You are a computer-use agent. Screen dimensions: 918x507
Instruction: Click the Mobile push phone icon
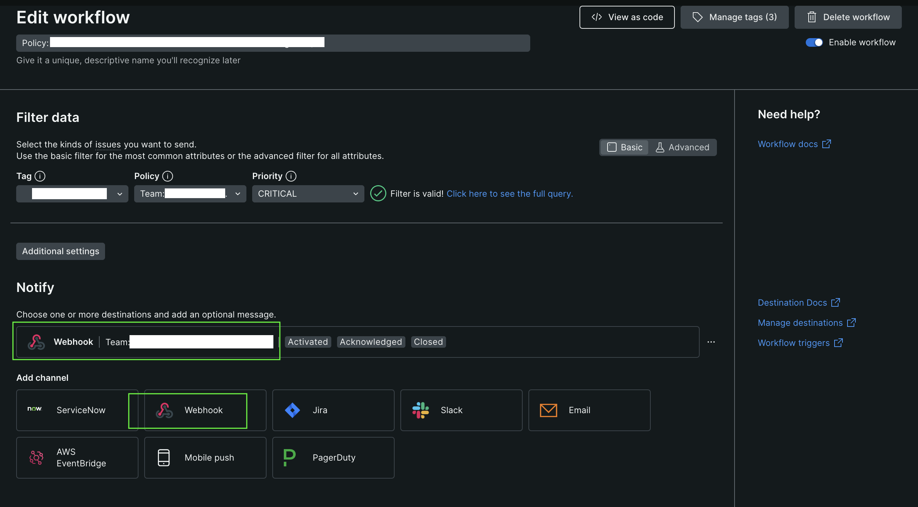[164, 457]
